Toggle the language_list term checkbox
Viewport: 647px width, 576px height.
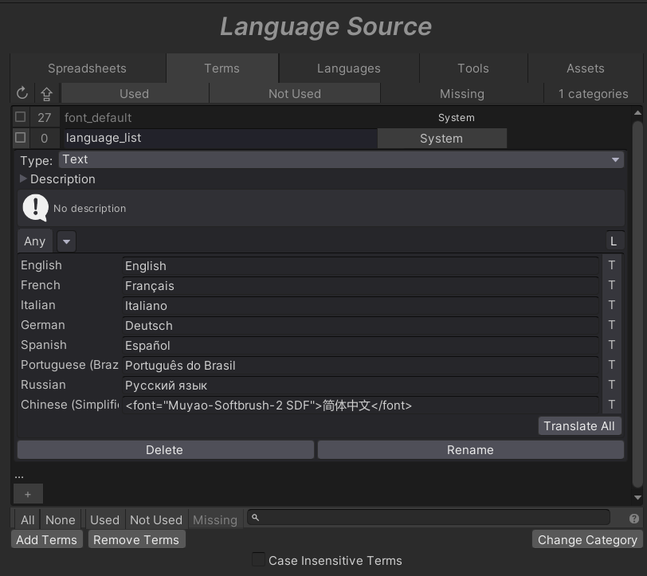coord(21,138)
